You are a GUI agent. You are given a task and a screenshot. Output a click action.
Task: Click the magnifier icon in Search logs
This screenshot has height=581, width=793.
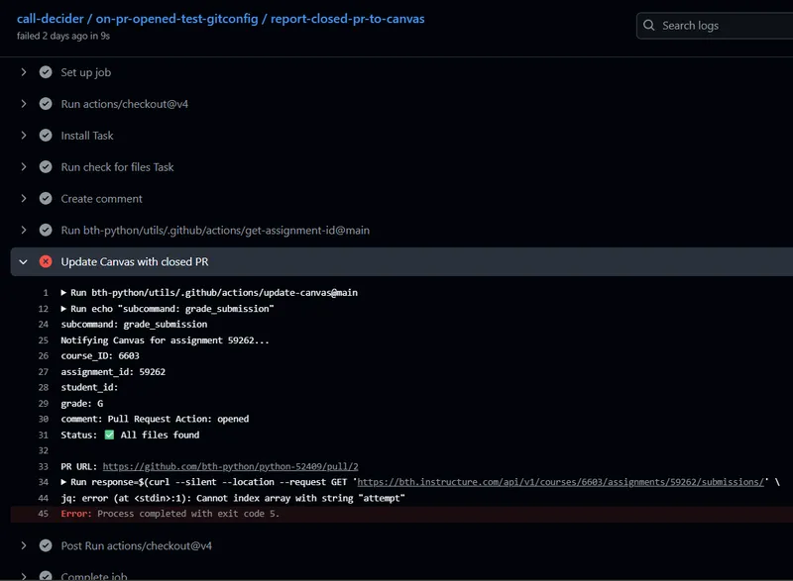648,26
